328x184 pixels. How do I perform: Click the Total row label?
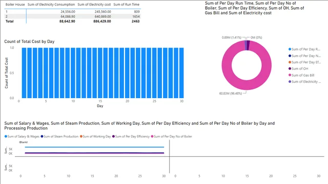click(x=9, y=21)
